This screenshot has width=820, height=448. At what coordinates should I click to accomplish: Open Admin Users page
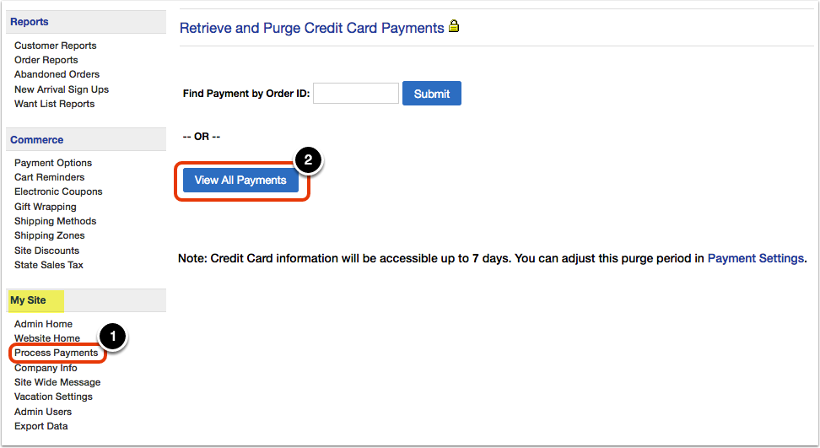(42, 412)
